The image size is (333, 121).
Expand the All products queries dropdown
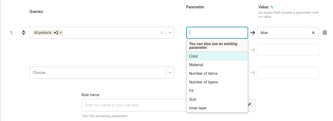(x=170, y=33)
